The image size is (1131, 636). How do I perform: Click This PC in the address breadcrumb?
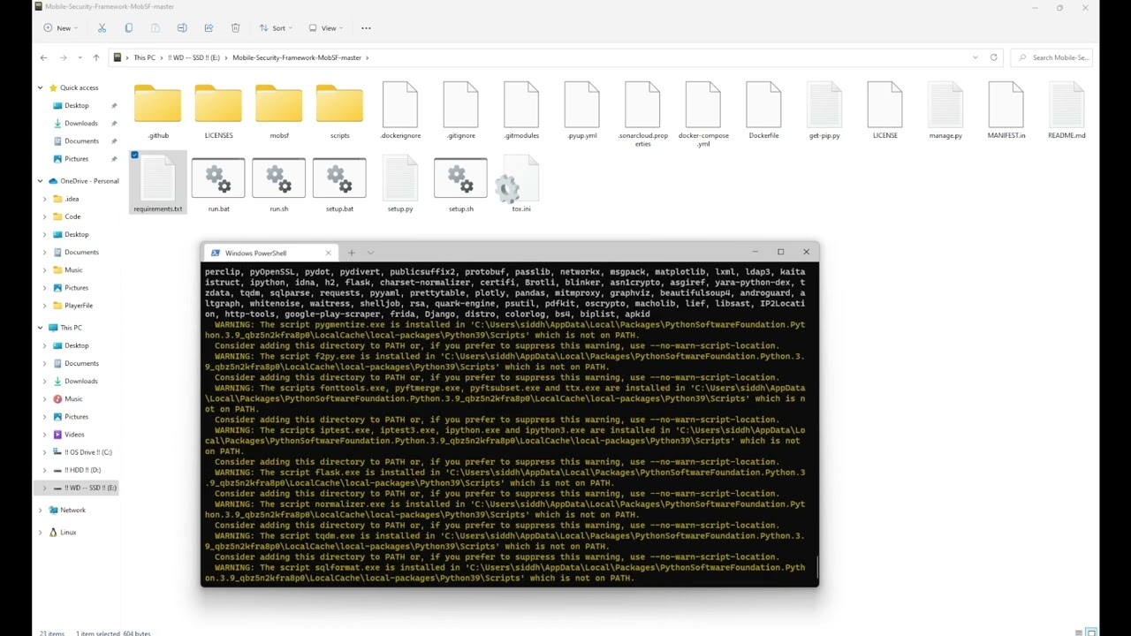pos(144,57)
